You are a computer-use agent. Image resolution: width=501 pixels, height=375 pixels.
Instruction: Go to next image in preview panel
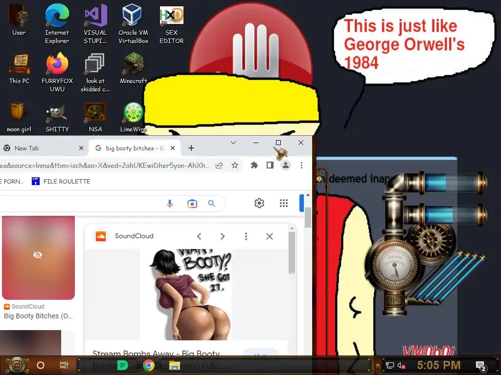coord(223,236)
